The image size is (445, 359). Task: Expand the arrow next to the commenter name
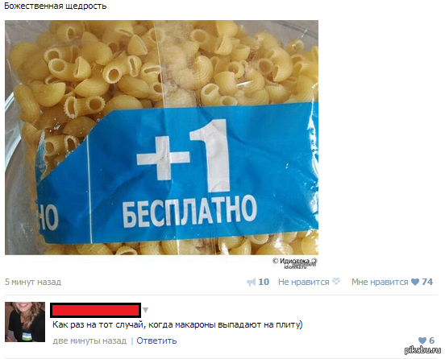pyautogui.click(x=146, y=310)
